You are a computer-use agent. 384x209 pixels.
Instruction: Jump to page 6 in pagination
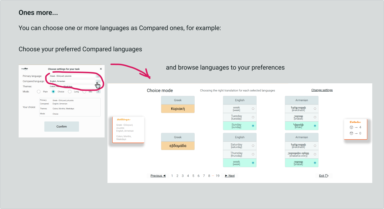click(x=198, y=176)
